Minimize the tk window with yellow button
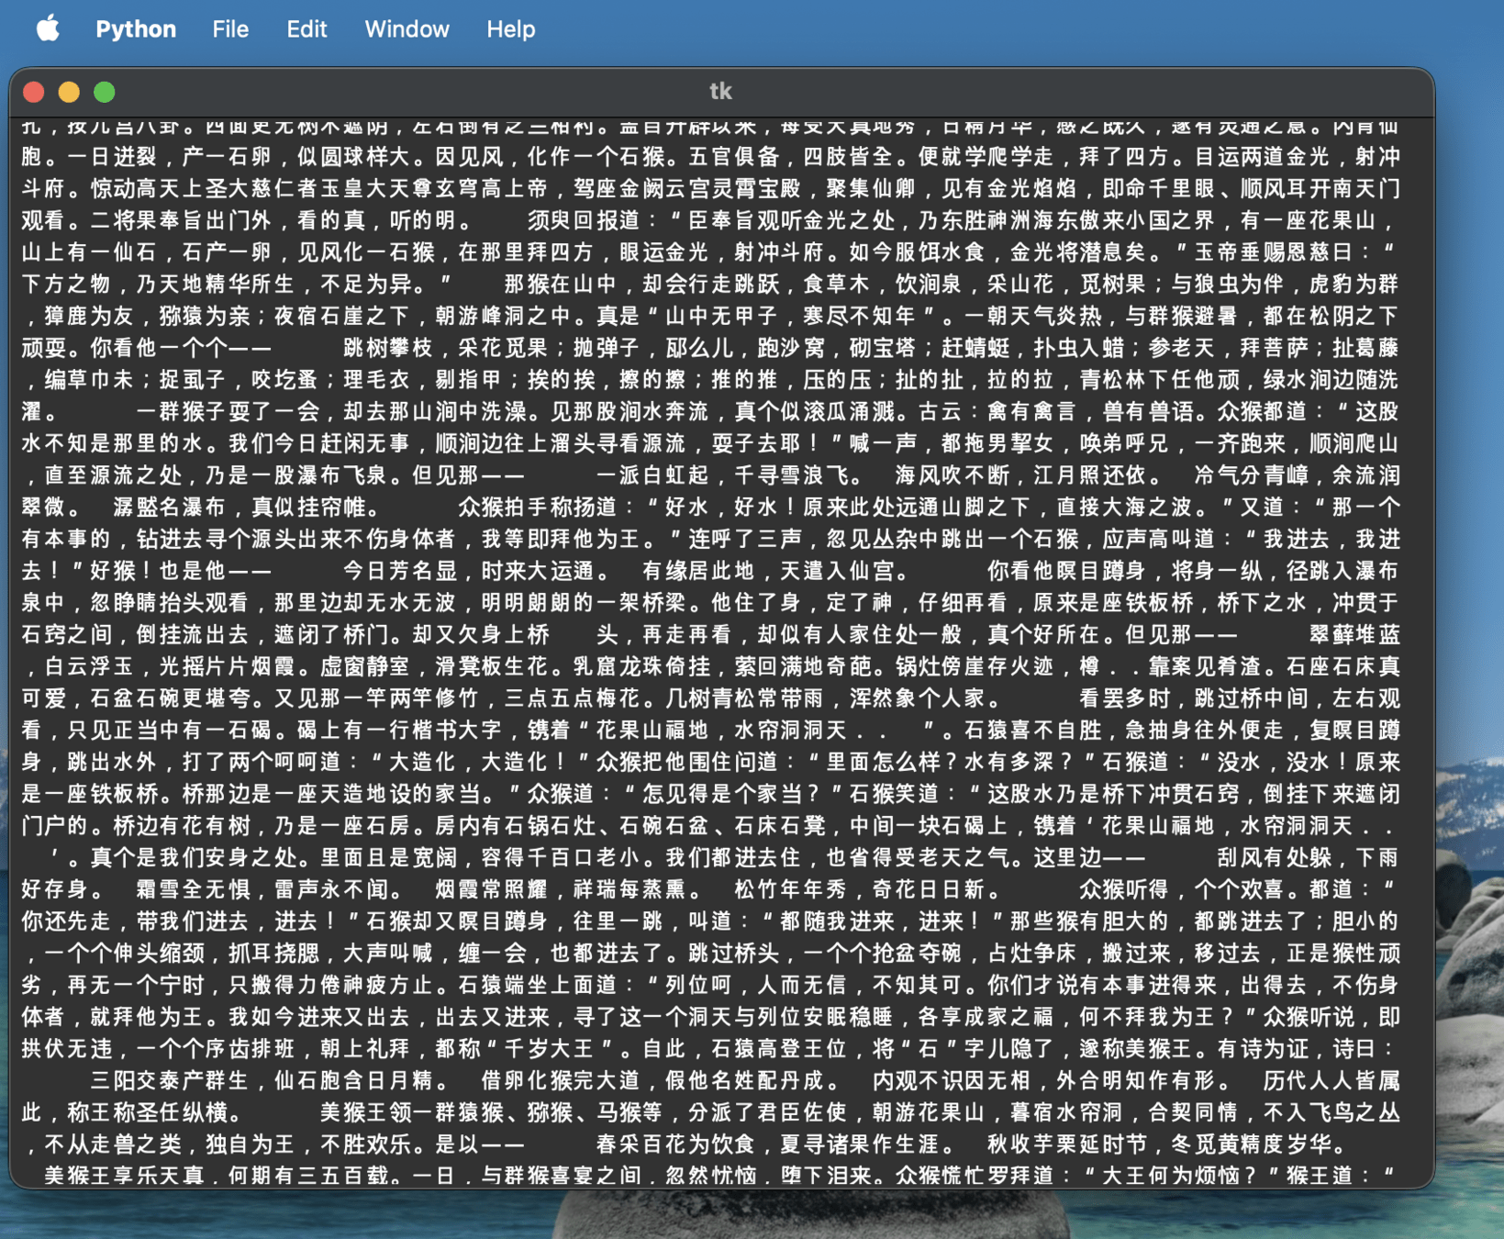Image resolution: width=1504 pixels, height=1239 pixels. (69, 92)
